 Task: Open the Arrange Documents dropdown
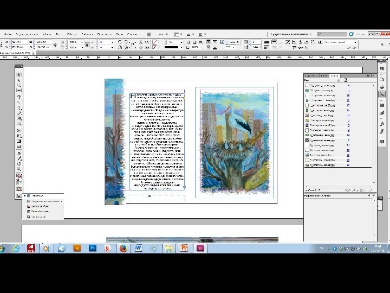point(202,34)
